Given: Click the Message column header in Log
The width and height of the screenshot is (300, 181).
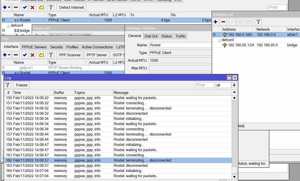Looking at the screenshot, I should tap(172, 92).
